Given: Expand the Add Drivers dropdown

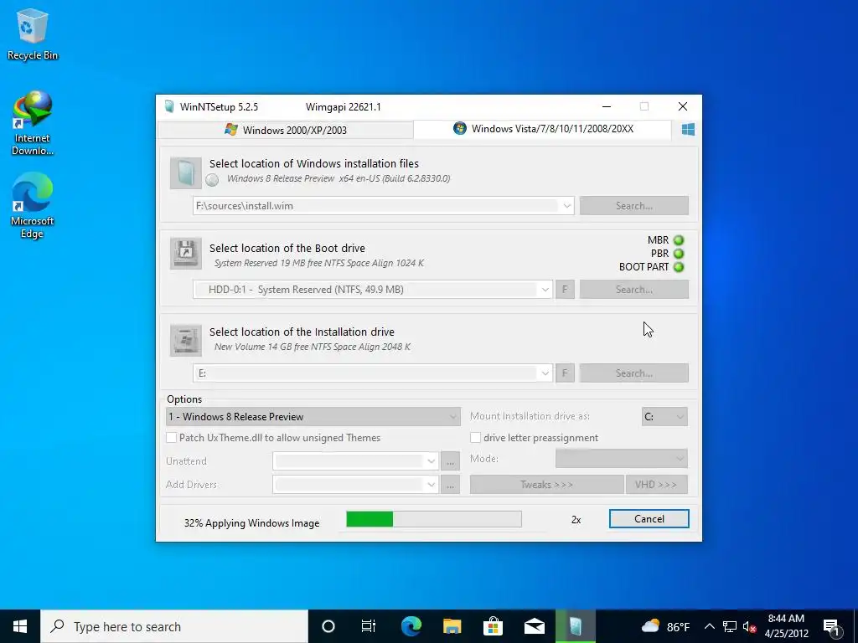Looking at the screenshot, I should point(432,485).
